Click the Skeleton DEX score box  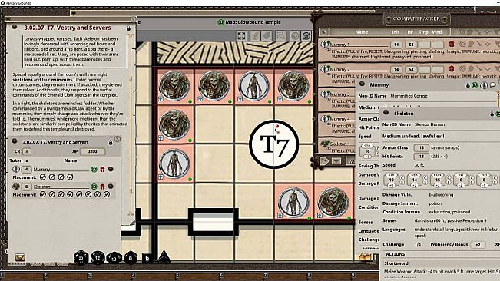pos(415,180)
